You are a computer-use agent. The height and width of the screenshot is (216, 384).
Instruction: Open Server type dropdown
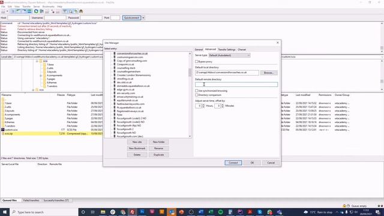click(229, 55)
